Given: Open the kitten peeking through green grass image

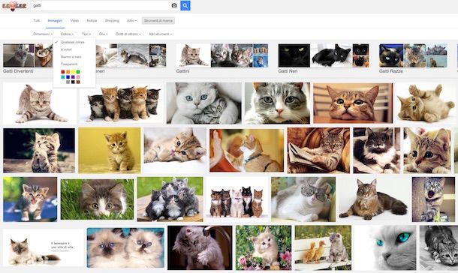Looking at the screenshot, I should tap(98, 199).
